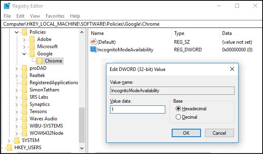
Task: Cancel the Edit DWORD dialog
Action: (219, 133)
